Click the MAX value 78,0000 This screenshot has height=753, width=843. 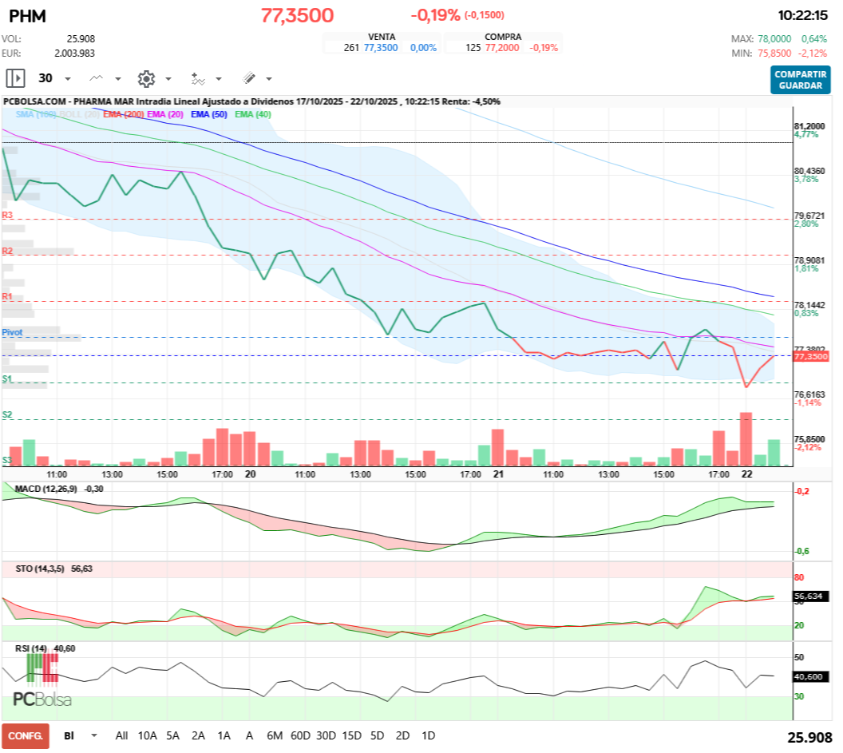click(x=774, y=39)
